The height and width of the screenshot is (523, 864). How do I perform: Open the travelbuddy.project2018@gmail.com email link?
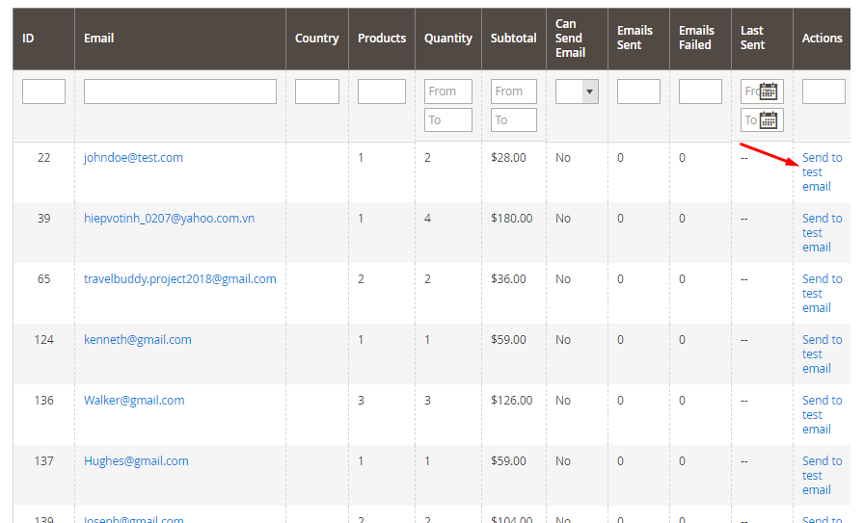coord(179,279)
